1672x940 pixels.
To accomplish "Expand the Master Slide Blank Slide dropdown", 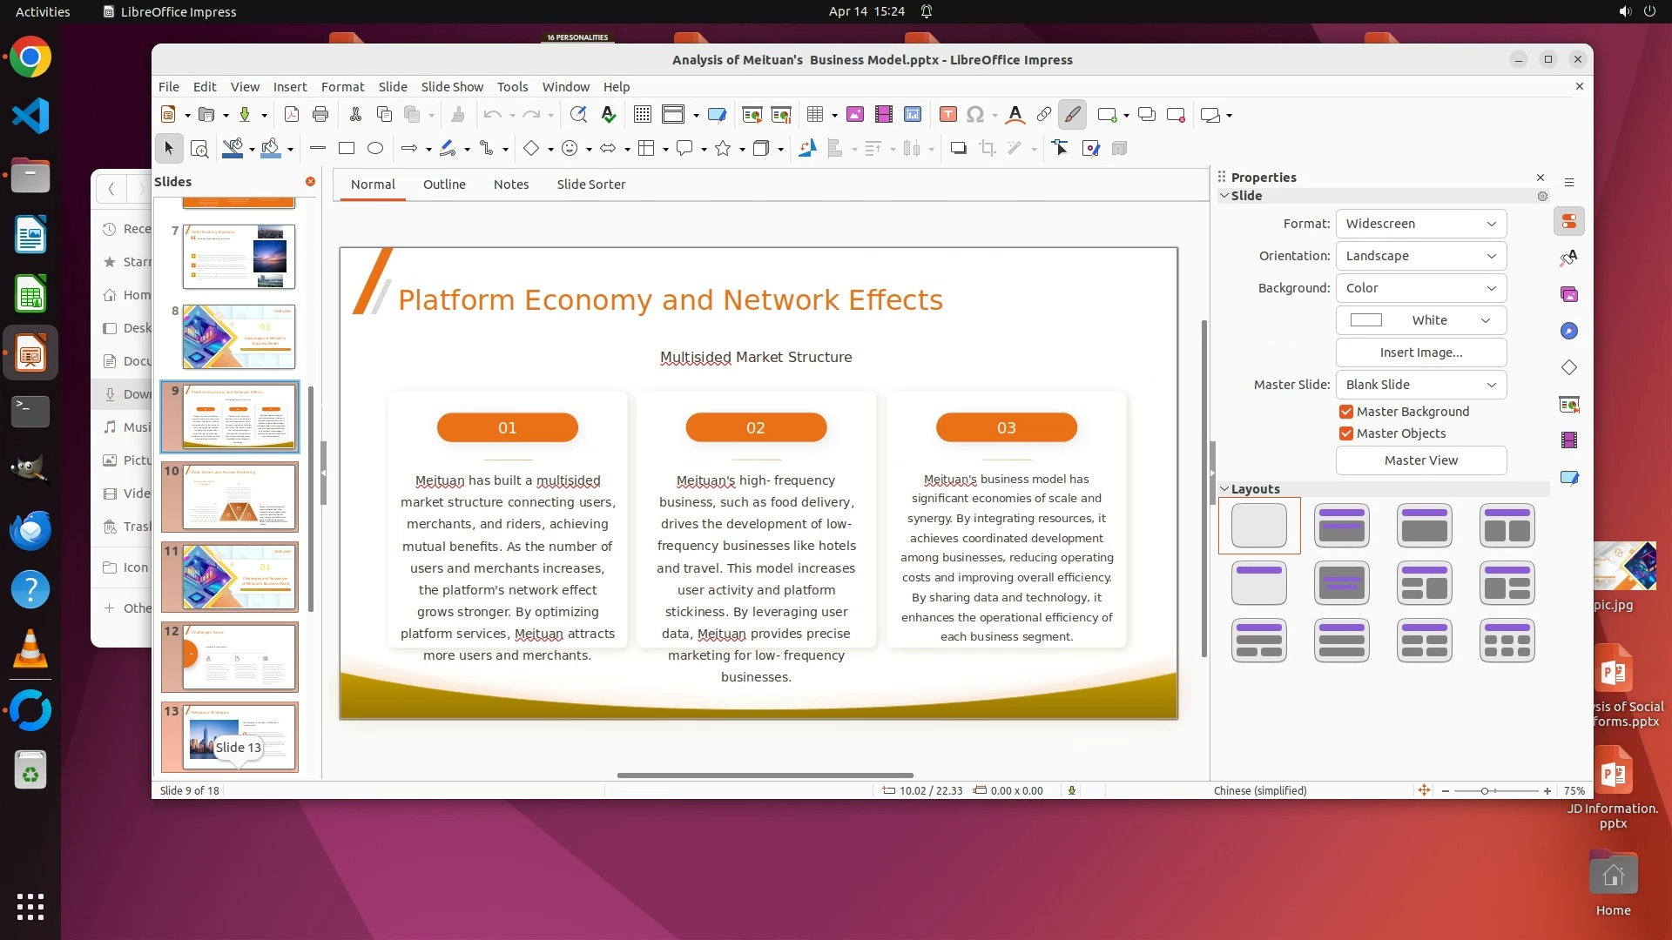I will tap(1420, 385).
